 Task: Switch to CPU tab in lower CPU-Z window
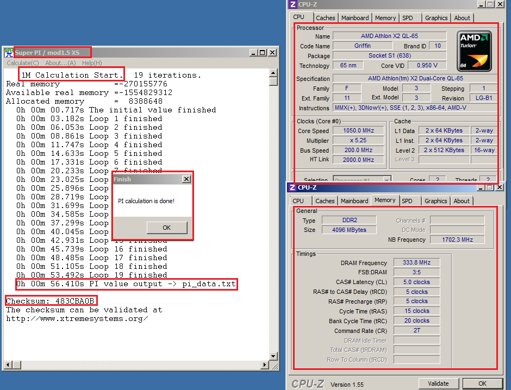298,201
